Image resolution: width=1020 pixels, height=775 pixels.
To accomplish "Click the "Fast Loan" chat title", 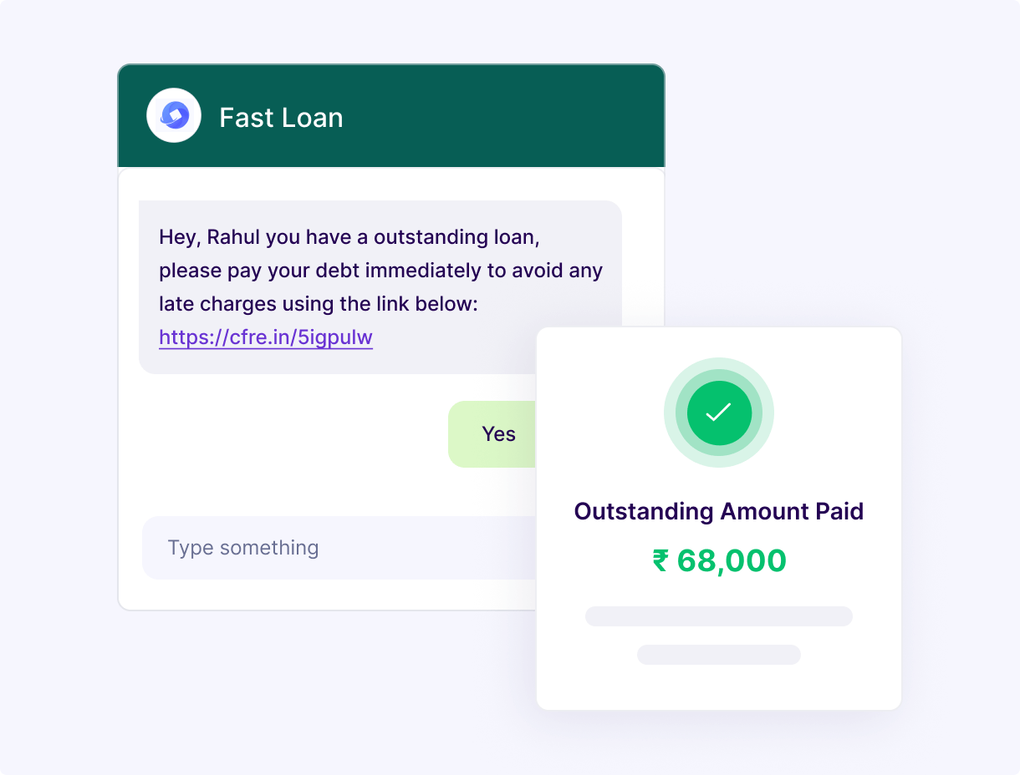I will 281,118.
